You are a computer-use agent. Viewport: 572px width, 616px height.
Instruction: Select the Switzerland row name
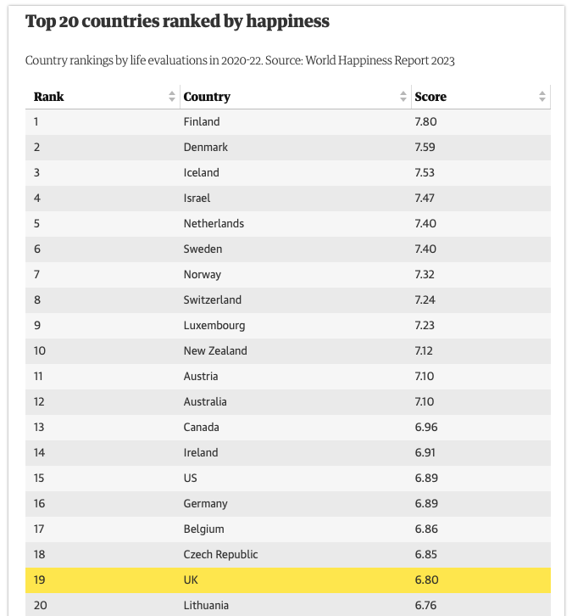click(x=213, y=300)
